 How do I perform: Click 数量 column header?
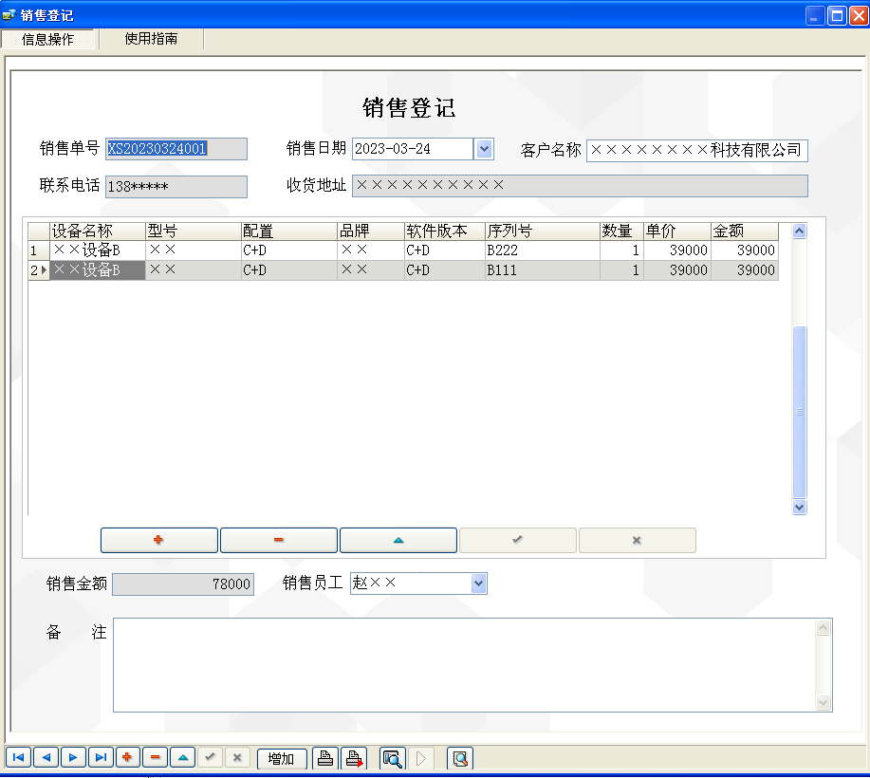pyautogui.click(x=621, y=231)
